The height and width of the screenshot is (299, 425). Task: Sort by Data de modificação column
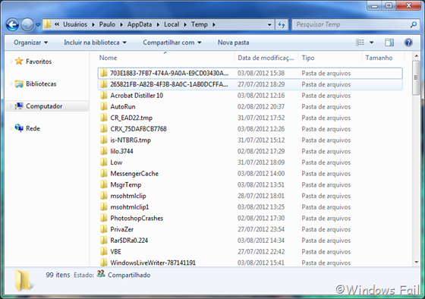[x=266, y=58]
